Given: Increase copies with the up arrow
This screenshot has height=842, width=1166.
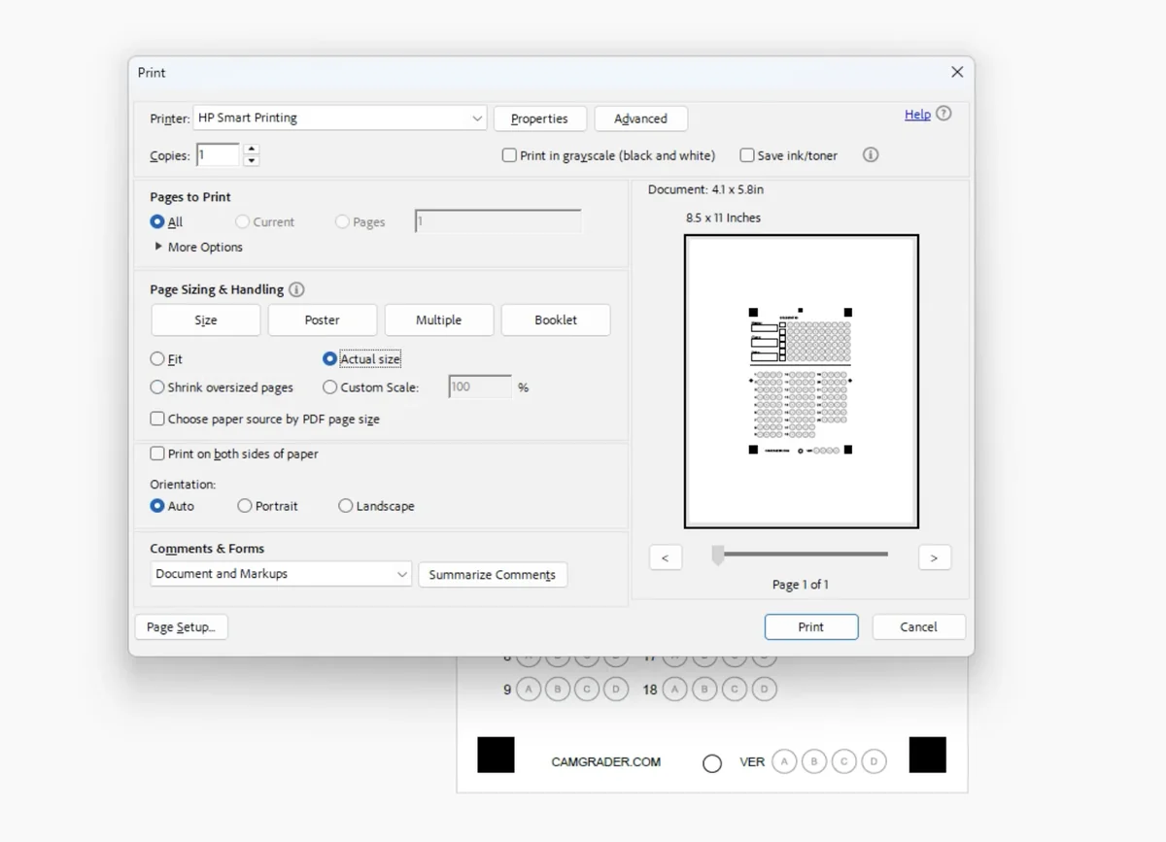Looking at the screenshot, I should pyautogui.click(x=252, y=149).
